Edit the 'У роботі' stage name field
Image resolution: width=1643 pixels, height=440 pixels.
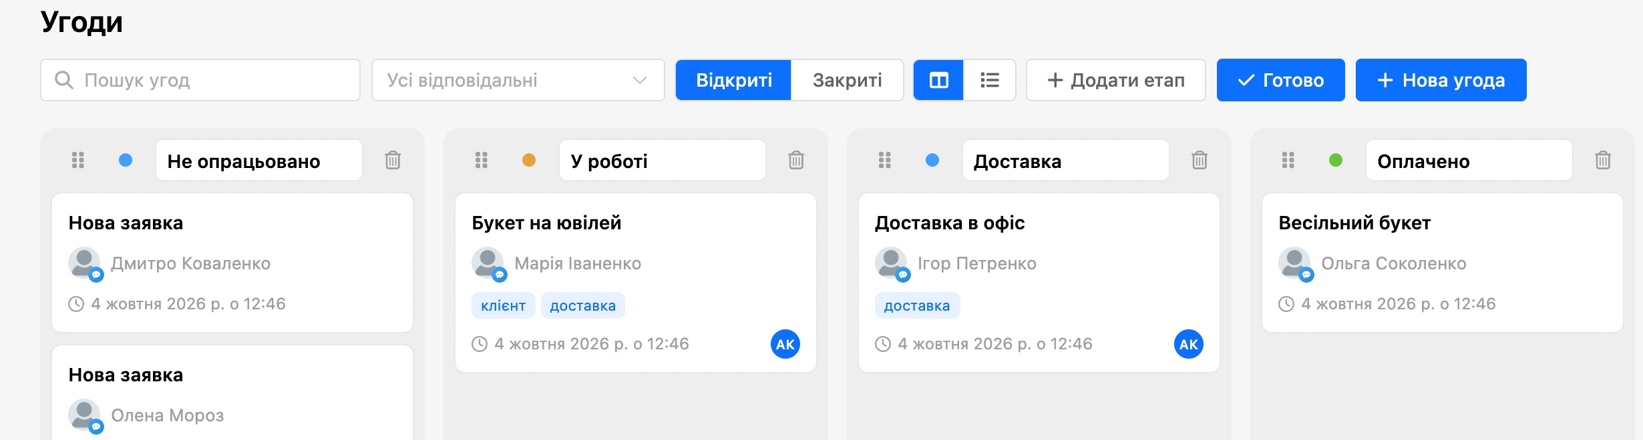tap(663, 160)
